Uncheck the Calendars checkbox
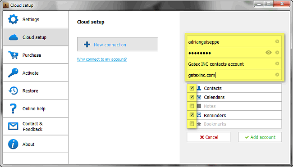 (x=192, y=97)
